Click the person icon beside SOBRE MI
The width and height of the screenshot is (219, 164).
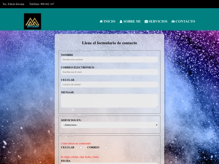pos(121,21)
